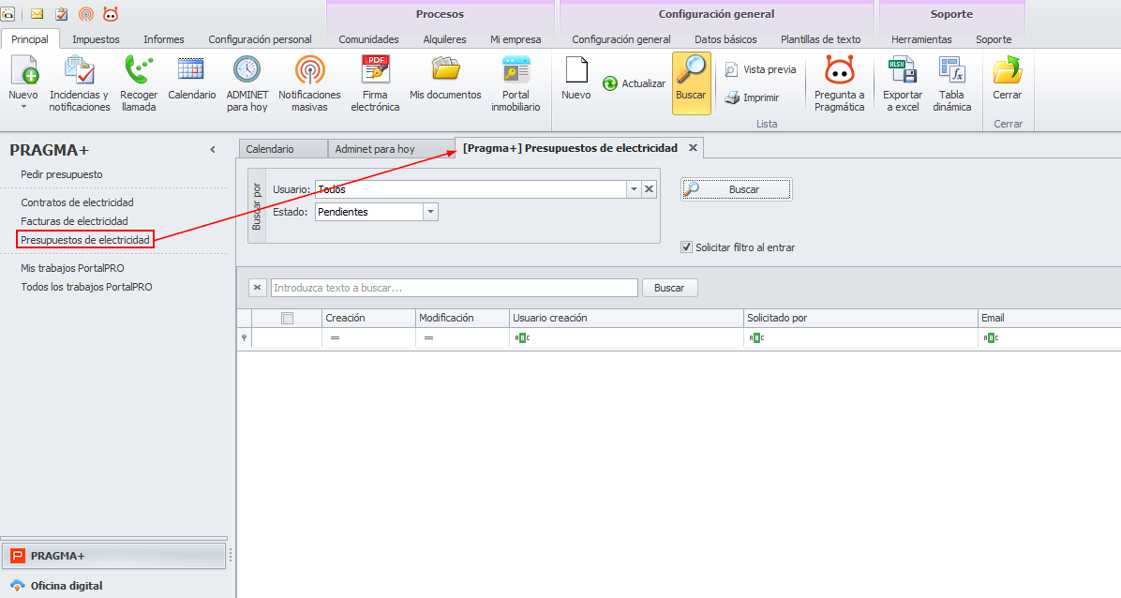
Task: Open the Solicitado por filter operator
Action: click(x=756, y=337)
